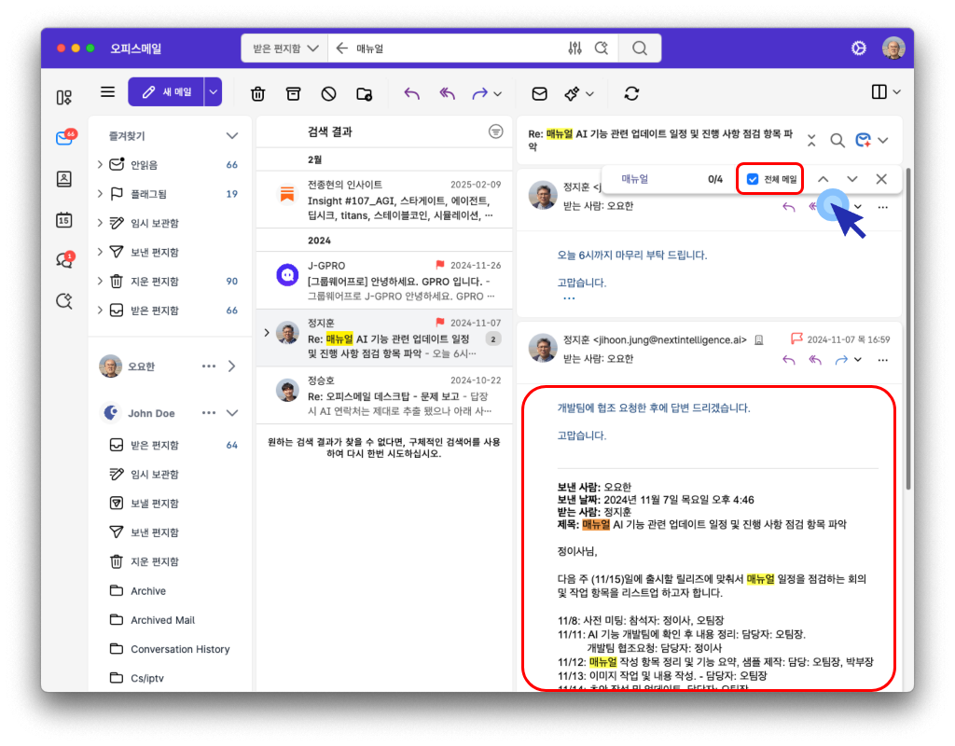The image size is (955, 746).
Task: Select the Archive folder
Action: pyautogui.click(x=148, y=591)
